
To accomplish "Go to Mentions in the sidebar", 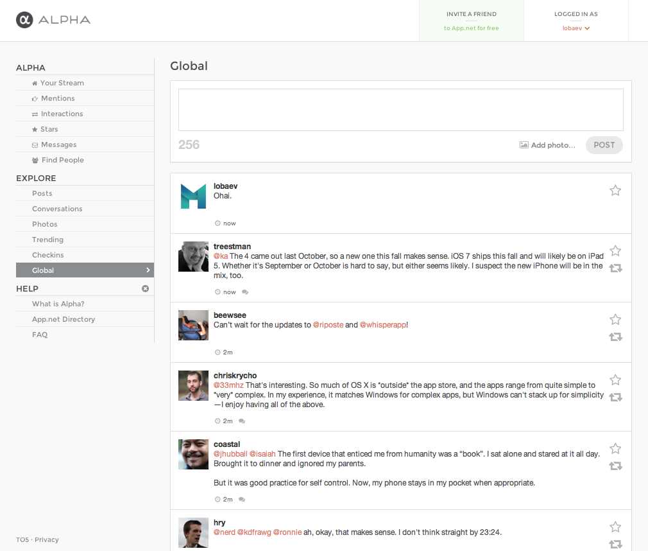I will point(58,98).
